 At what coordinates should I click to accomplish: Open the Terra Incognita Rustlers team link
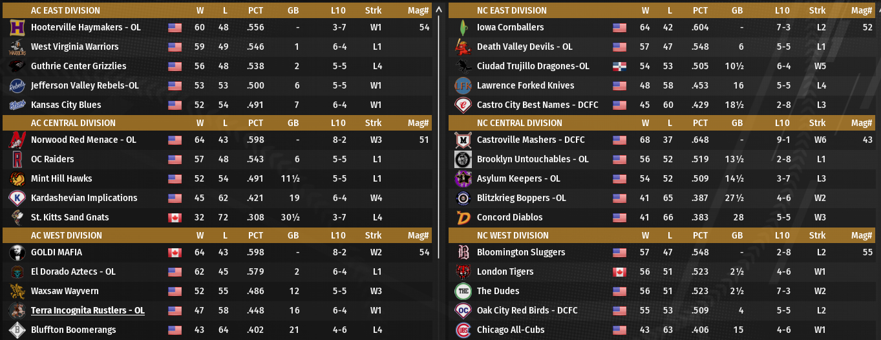click(x=87, y=311)
